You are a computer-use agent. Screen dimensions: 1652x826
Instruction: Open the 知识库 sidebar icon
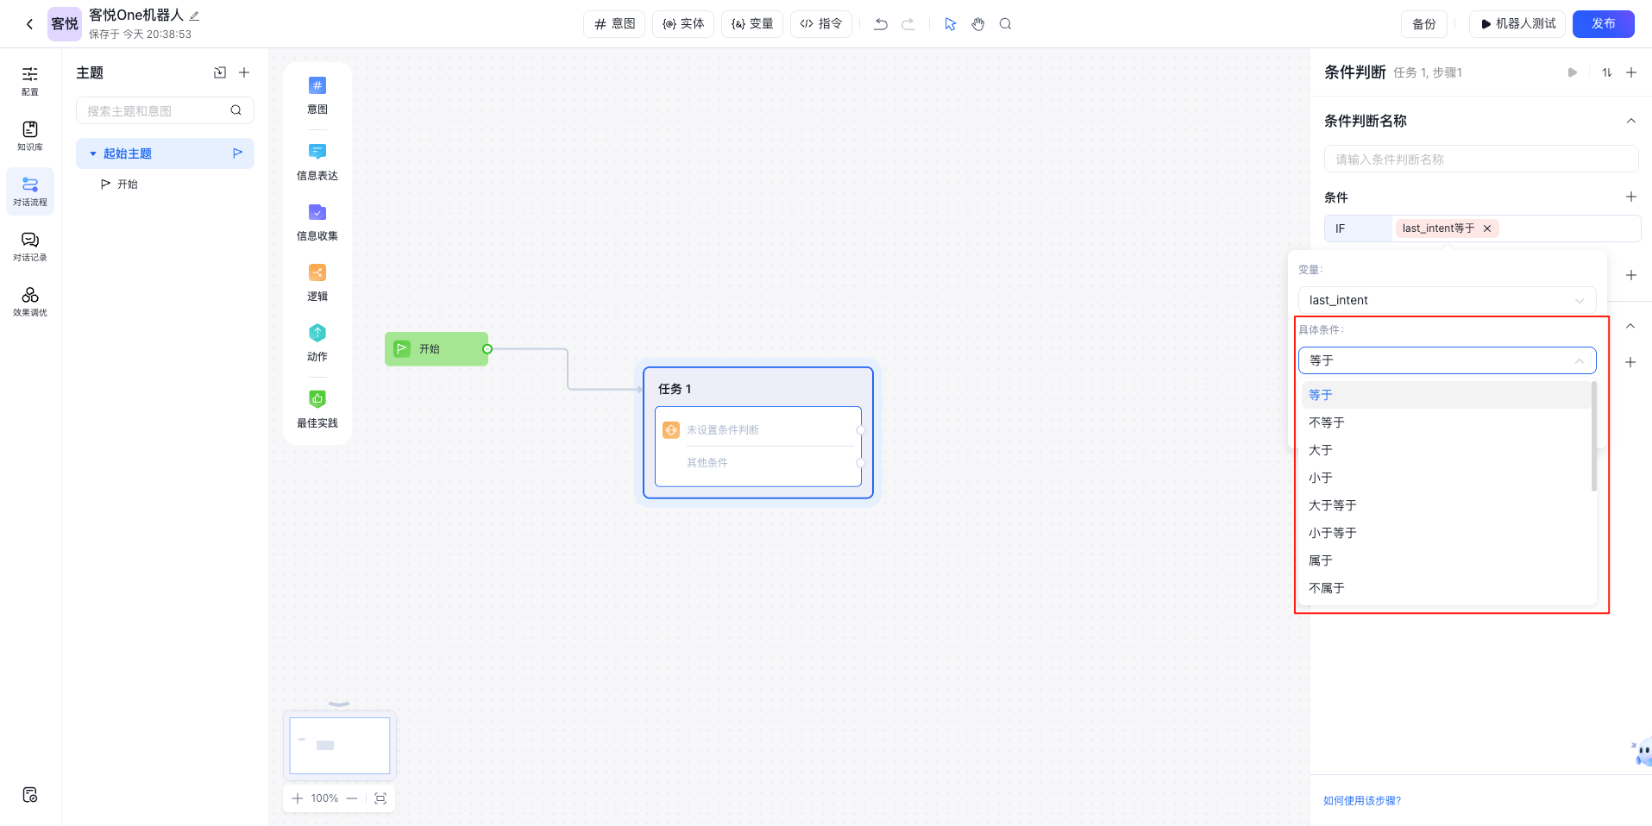pyautogui.click(x=30, y=135)
